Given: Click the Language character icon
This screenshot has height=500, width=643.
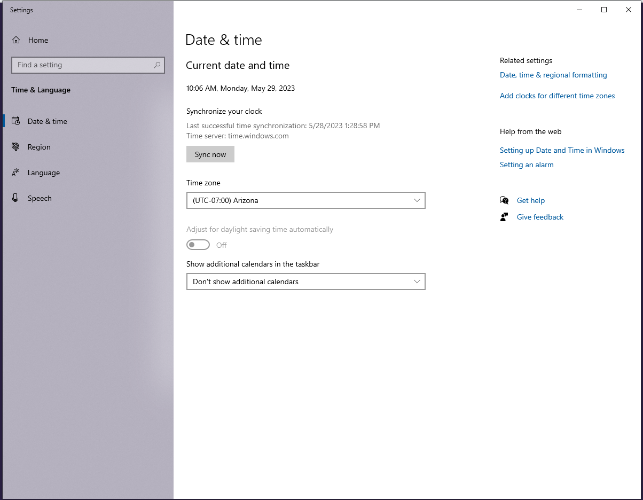Looking at the screenshot, I should [x=16, y=173].
